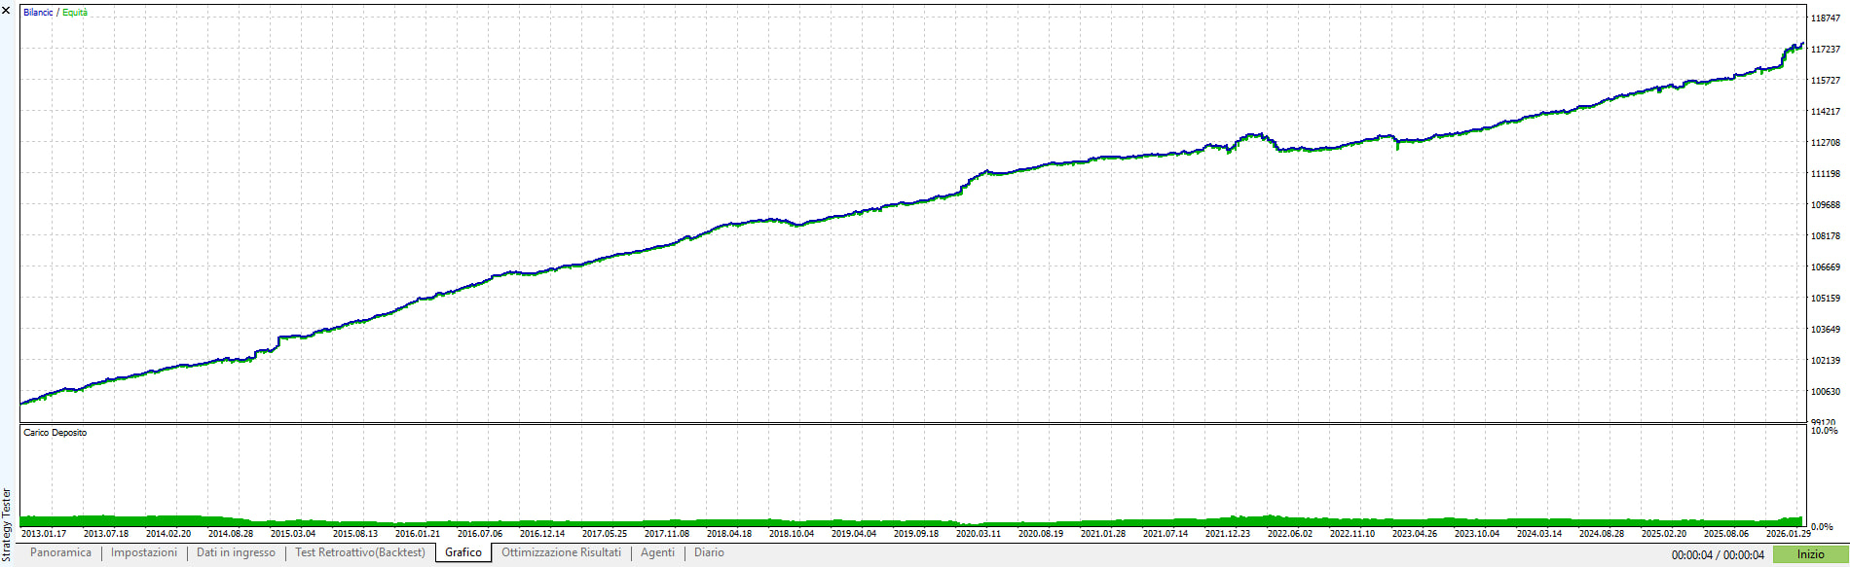Image resolution: width=1850 pixels, height=567 pixels.
Task: Click the 2025.08.06 date label
Action: coord(1726,533)
